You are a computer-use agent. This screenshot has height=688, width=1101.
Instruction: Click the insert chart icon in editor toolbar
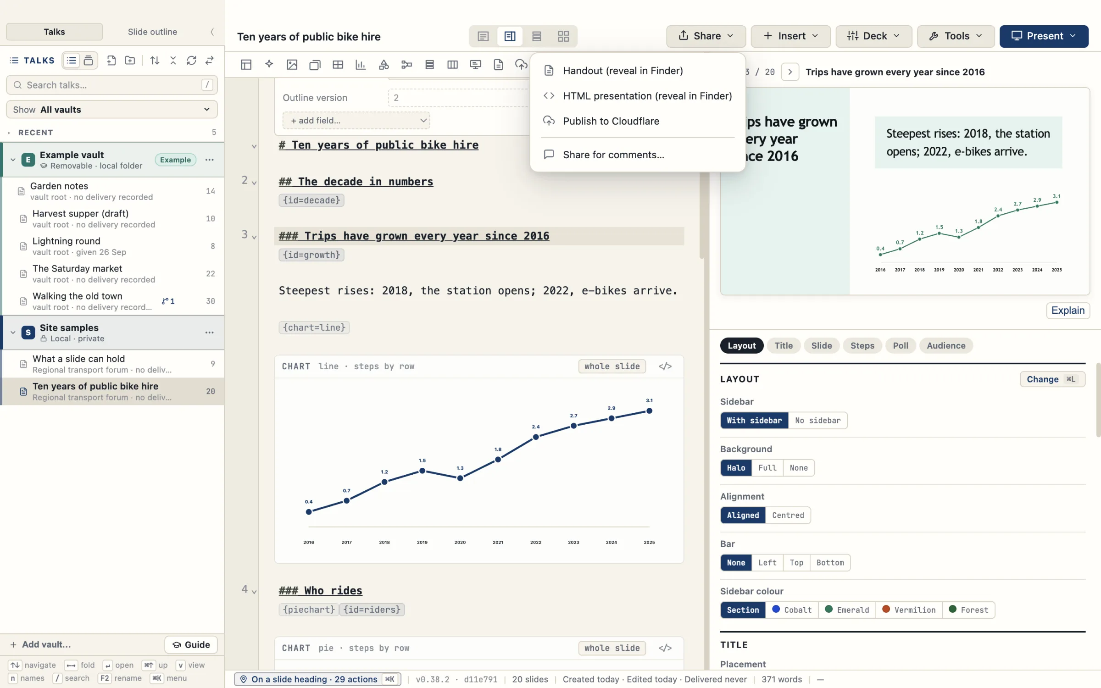tap(361, 65)
